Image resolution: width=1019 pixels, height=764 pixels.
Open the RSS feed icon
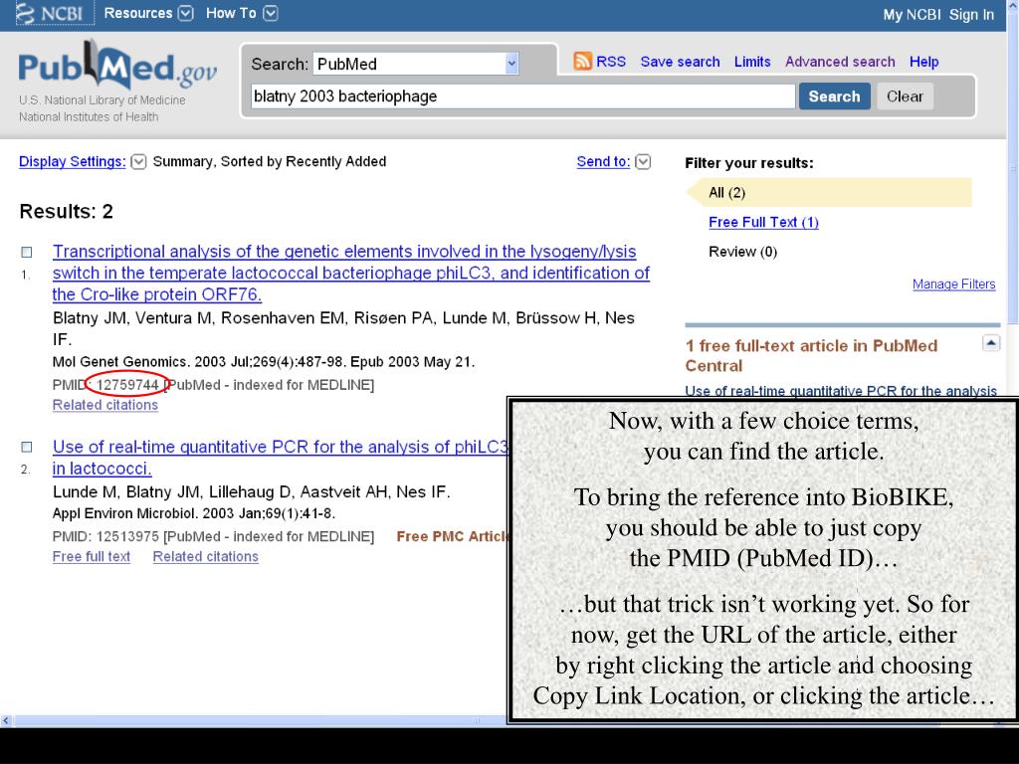[582, 62]
